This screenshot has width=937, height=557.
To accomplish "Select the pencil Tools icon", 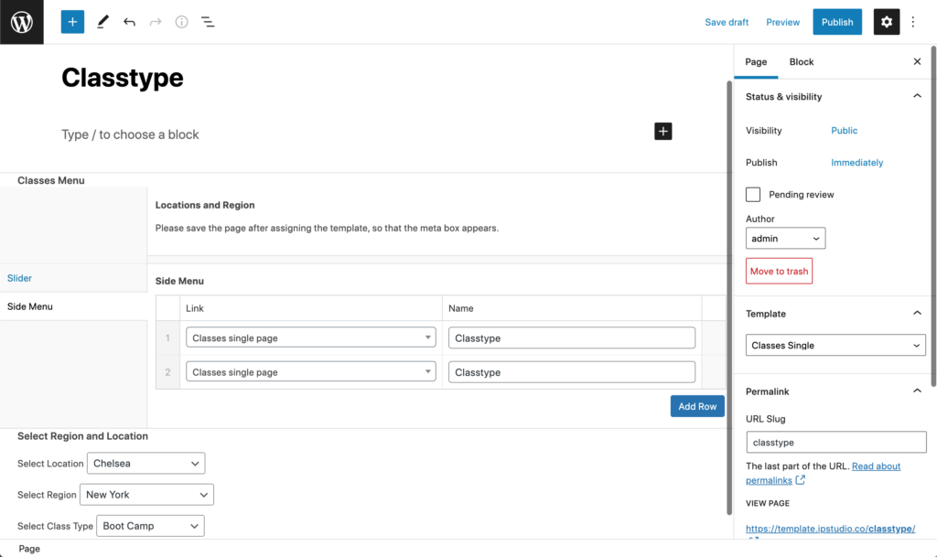I will point(102,22).
